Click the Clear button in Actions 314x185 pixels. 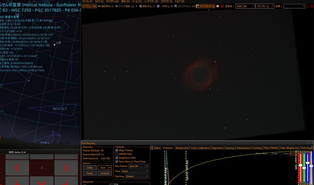90,168
